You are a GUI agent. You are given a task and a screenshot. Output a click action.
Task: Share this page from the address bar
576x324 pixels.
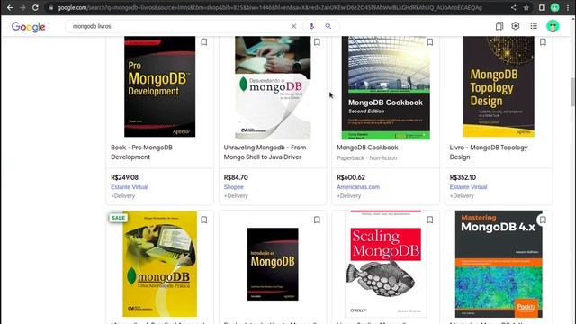coord(514,8)
